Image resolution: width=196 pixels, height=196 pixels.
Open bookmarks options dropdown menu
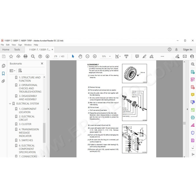[12, 71]
